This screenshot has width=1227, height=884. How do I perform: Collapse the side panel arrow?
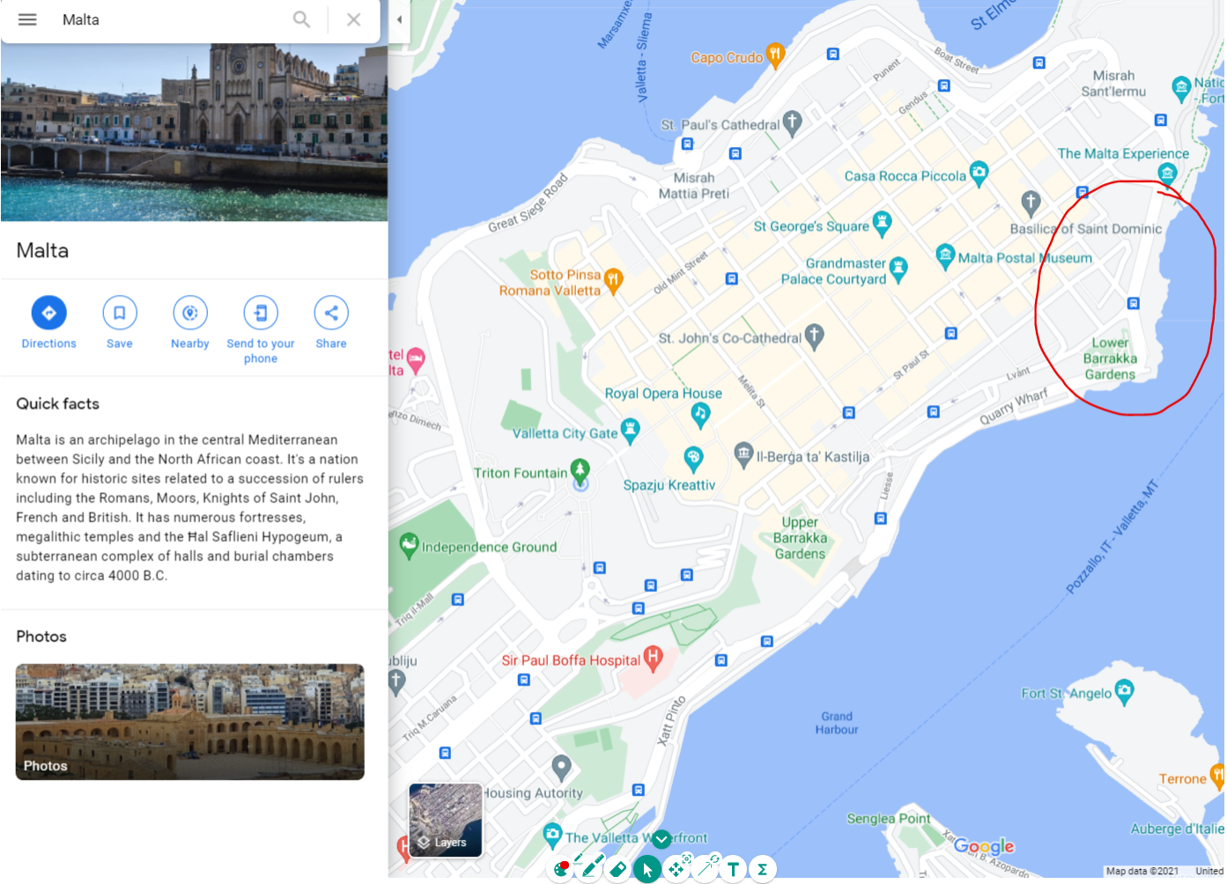pos(399,19)
